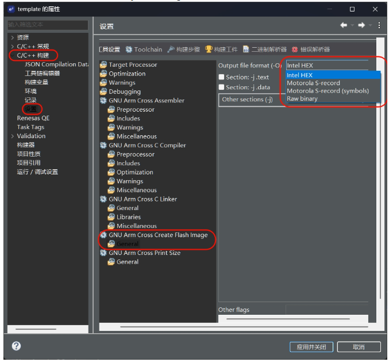Click the Other flags input field
The height and width of the screenshot is (362, 389).
(327, 310)
